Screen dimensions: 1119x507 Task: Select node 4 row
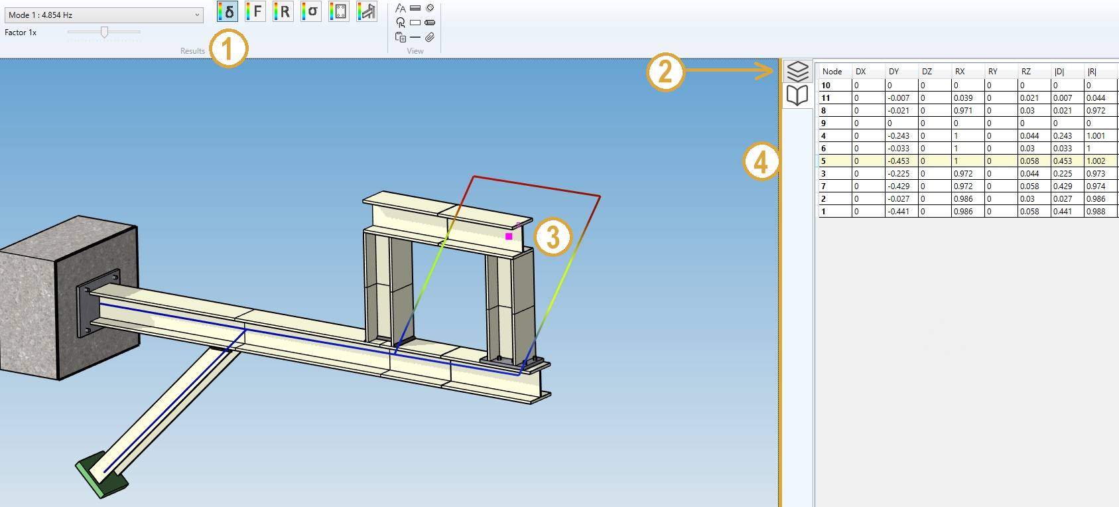tap(968, 135)
